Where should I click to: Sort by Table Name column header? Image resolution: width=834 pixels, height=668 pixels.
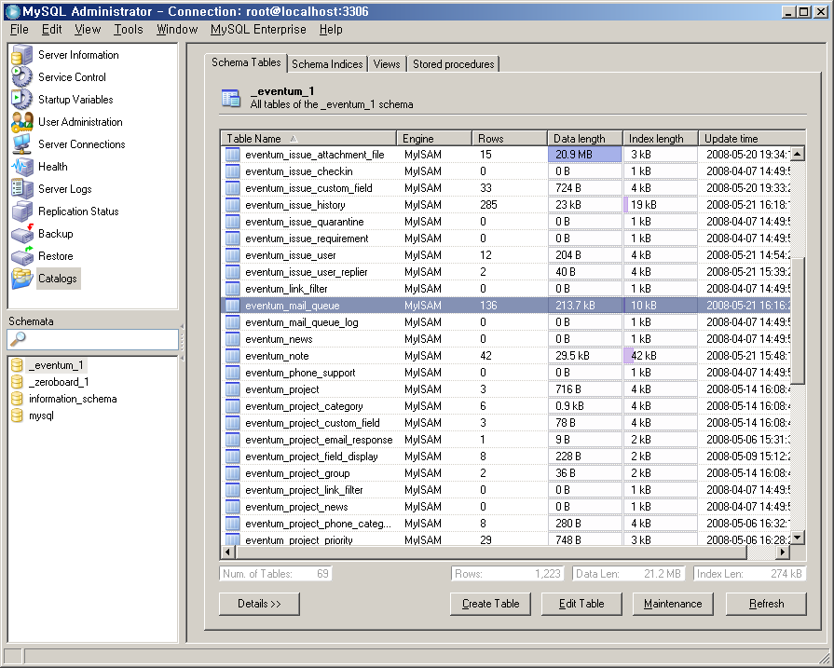308,138
